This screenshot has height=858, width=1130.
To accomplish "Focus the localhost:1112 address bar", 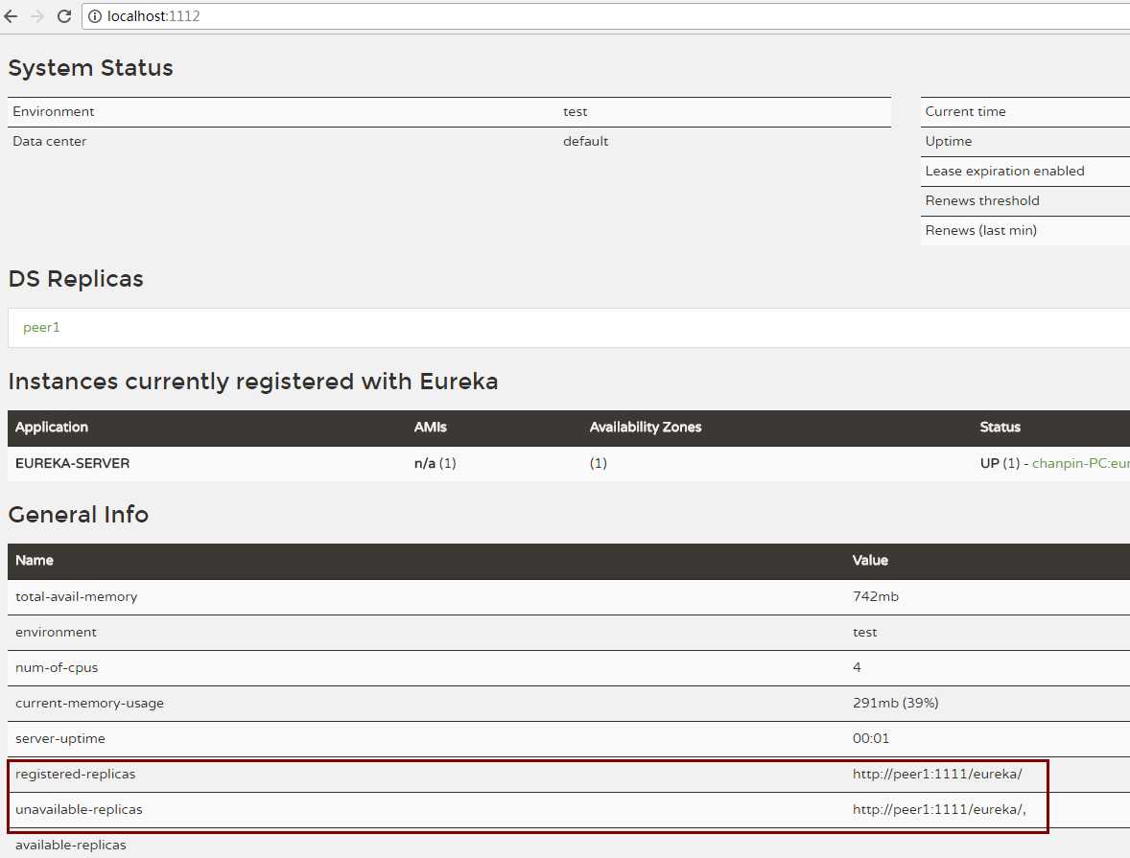I will tap(605, 16).
